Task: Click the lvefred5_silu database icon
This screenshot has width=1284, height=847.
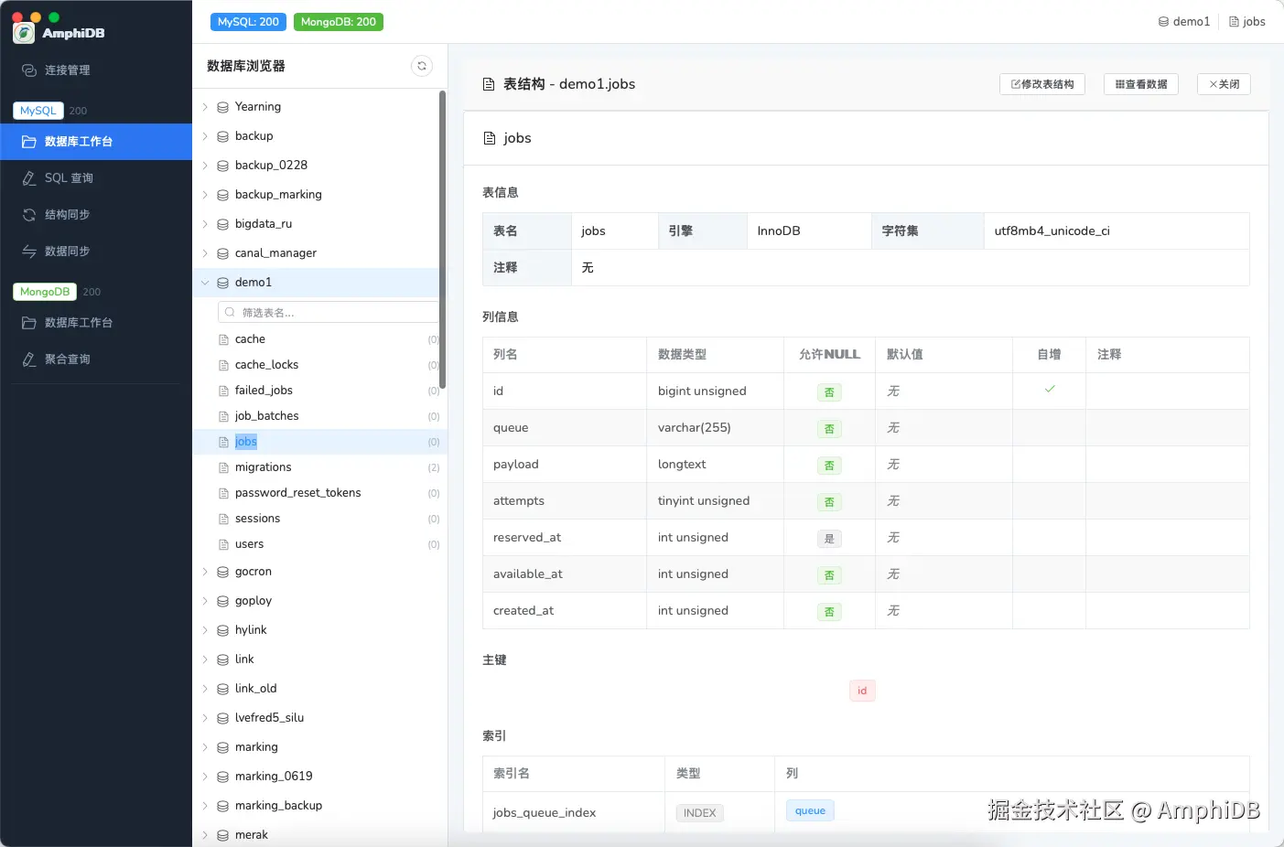Action: pyautogui.click(x=222, y=718)
